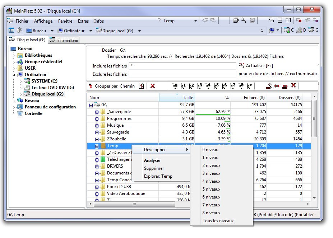Screen dimensions: 333x238
Task: Open drive D shortcut icon in toolbar
Action: (x=301, y=30)
